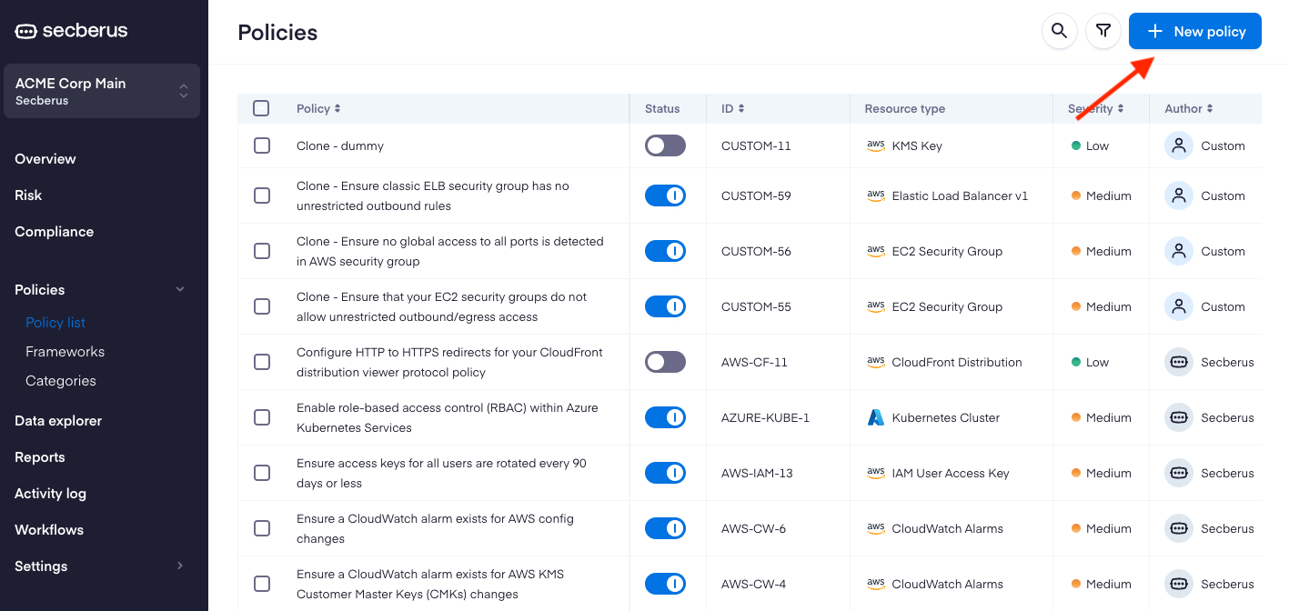Click the Secberus author icon in AWS-IAM-13 row

[1179, 473]
